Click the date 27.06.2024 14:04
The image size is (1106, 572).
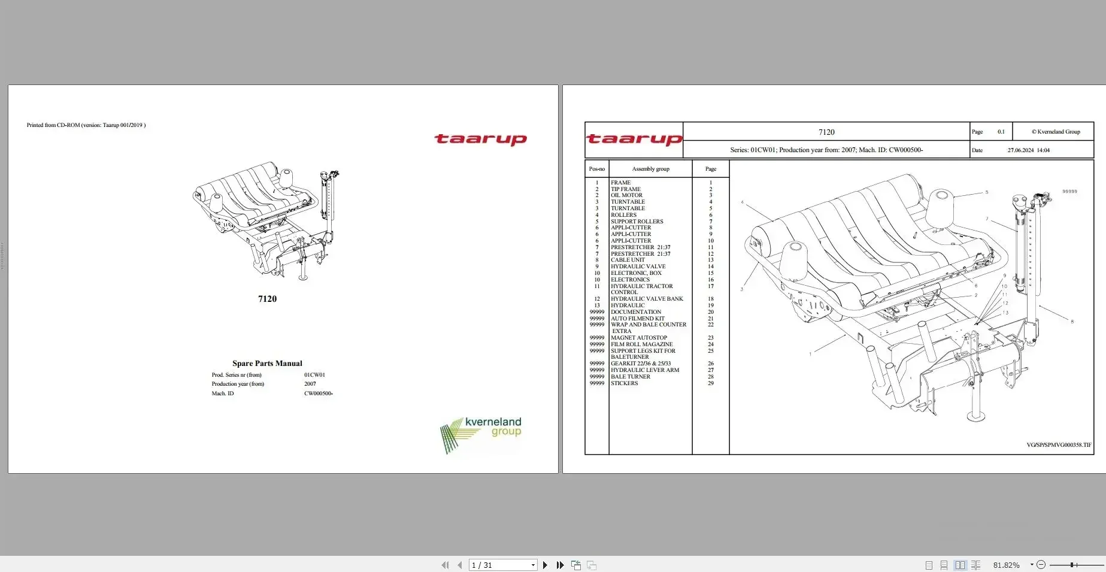[1028, 150]
